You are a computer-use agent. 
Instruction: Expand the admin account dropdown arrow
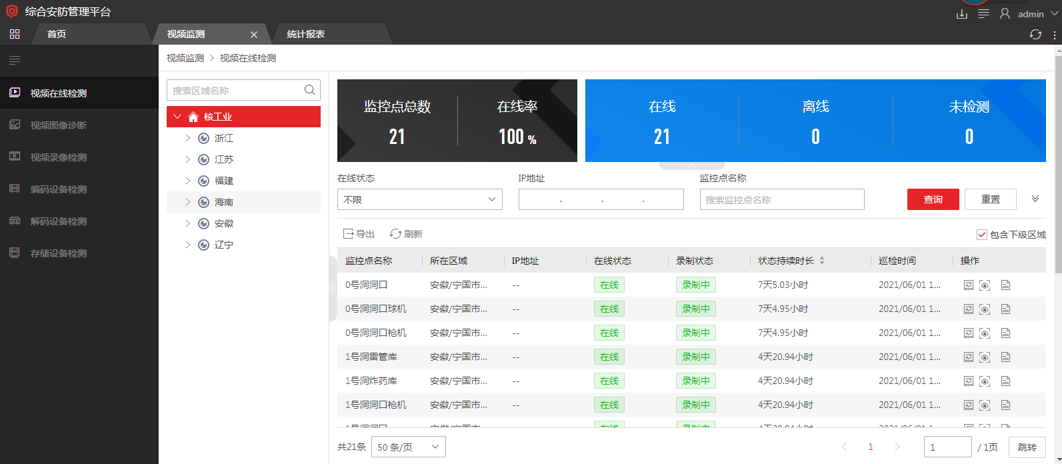coord(1054,13)
